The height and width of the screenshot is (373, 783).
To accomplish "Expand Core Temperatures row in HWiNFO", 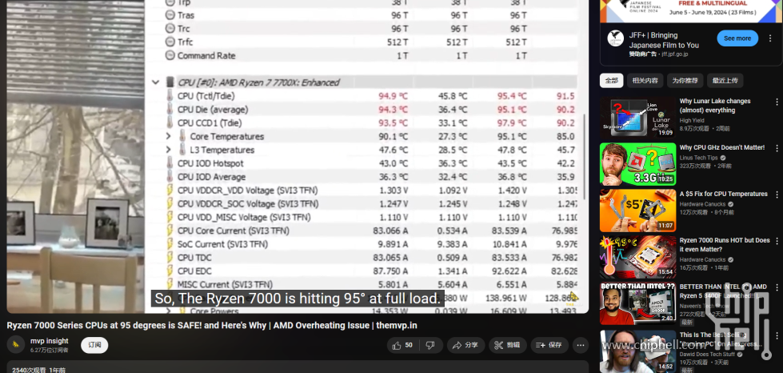I will pyautogui.click(x=168, y=136).
